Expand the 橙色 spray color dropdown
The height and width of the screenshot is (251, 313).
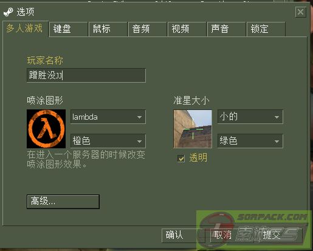point(108,141)
